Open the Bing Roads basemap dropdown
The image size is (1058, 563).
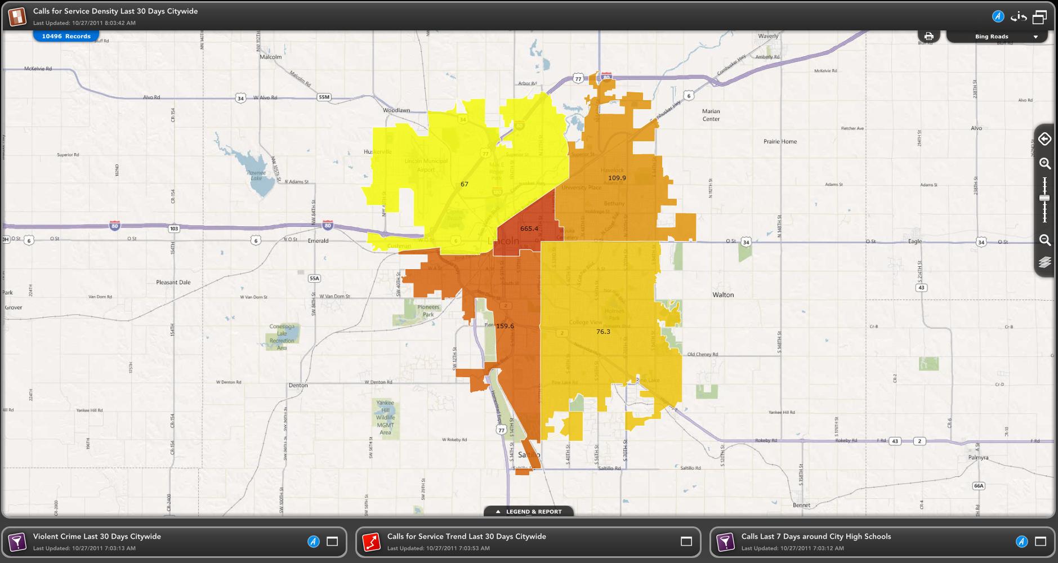click(x=997, y=37)
